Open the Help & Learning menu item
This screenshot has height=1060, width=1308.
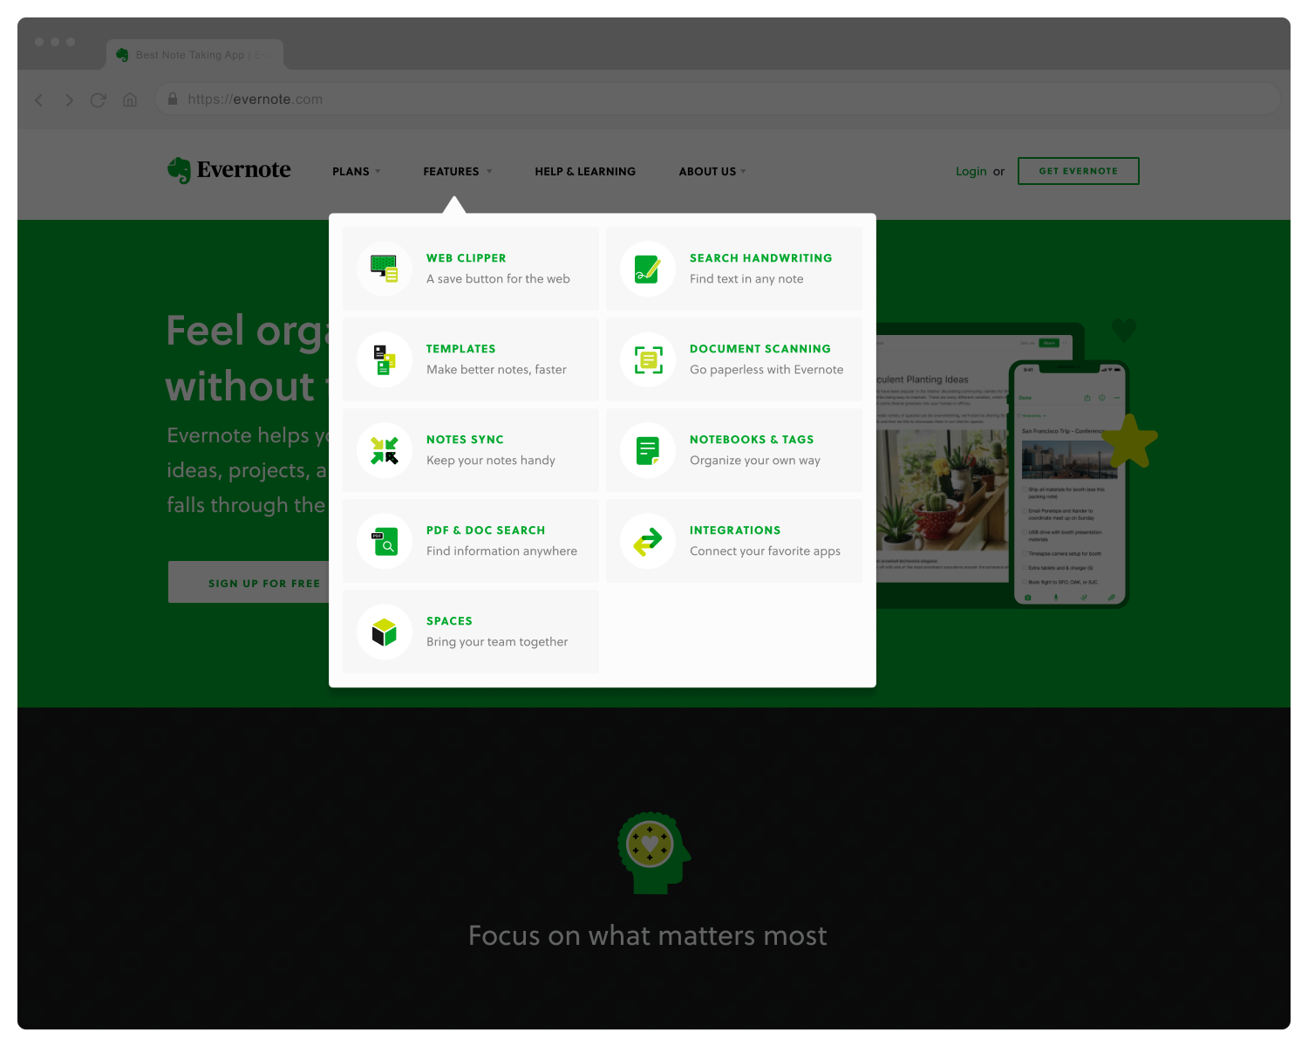[585, 171]
